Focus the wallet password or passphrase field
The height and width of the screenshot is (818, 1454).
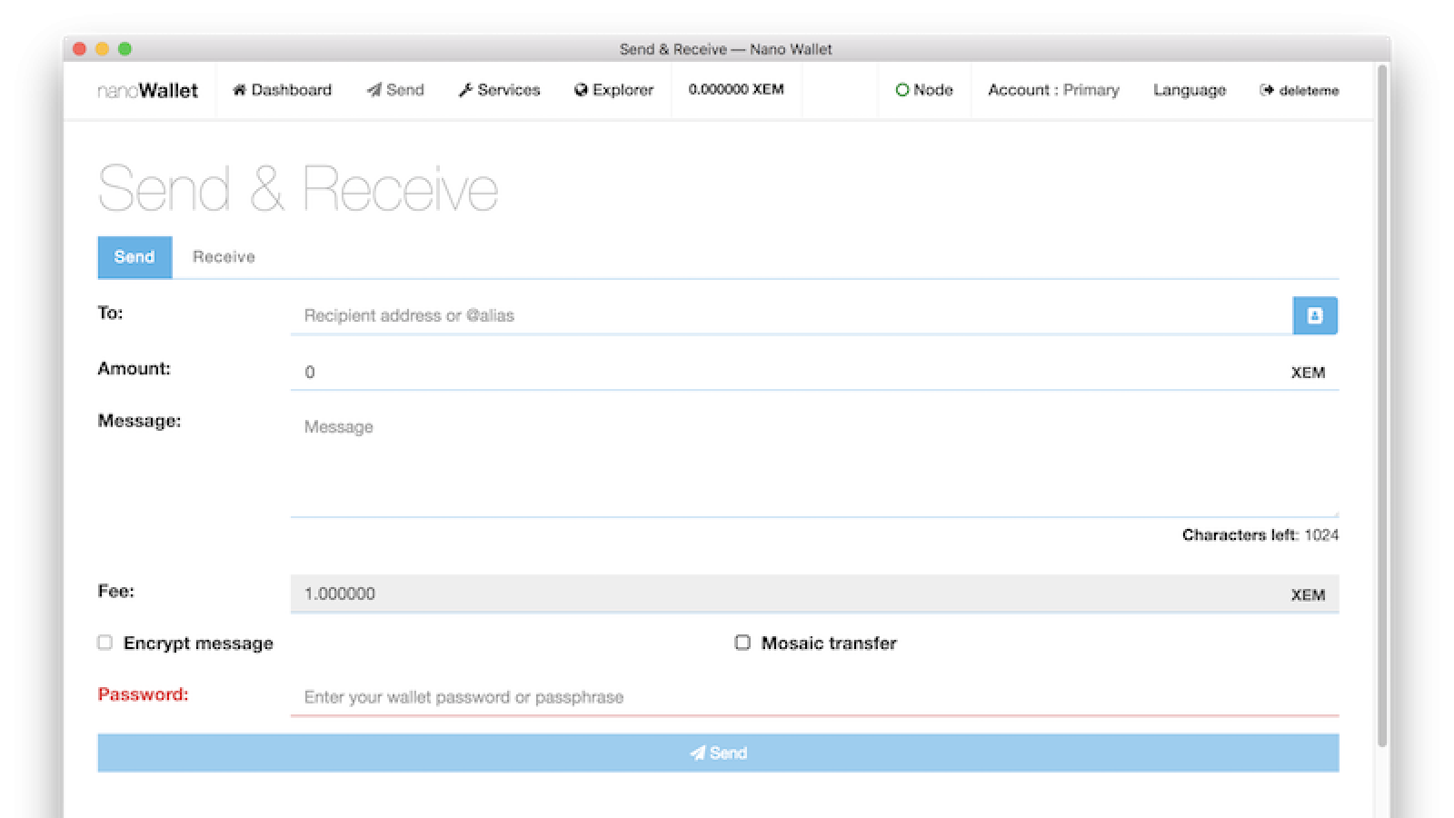click(x=814, y=697)
